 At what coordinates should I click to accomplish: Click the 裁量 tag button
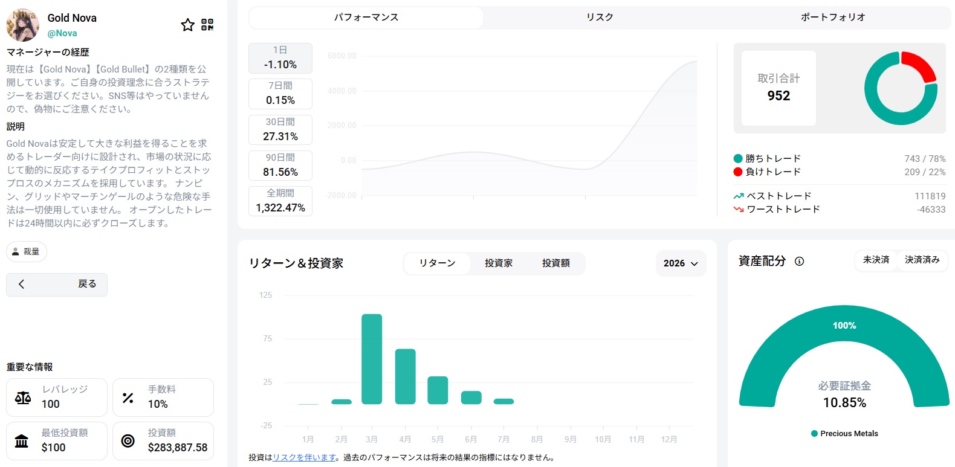click(x=27, y=251)
